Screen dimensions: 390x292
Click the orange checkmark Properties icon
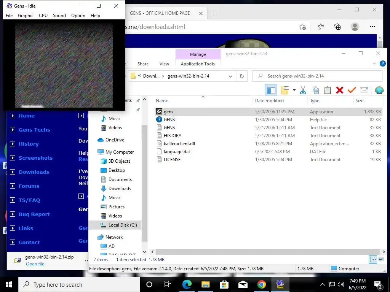click(352, 90)
